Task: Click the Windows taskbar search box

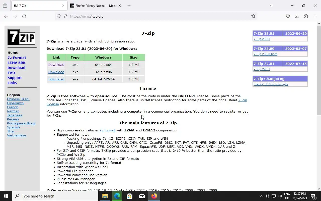Action: point(55,196)
